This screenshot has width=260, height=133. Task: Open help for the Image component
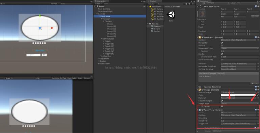(256, 90)
